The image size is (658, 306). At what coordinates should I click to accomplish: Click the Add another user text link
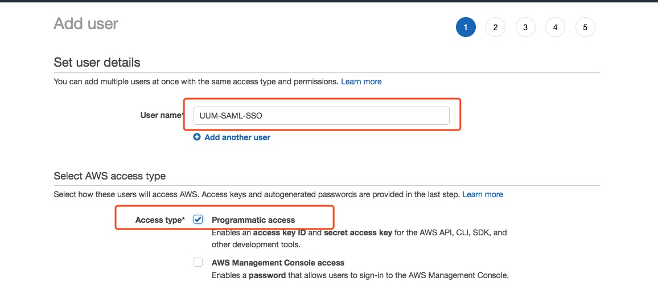pyautogui.click(x=237, y=137)
